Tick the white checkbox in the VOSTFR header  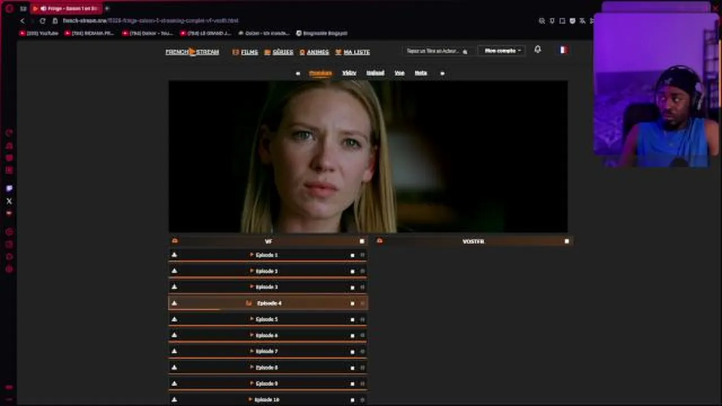coord(567,241)
